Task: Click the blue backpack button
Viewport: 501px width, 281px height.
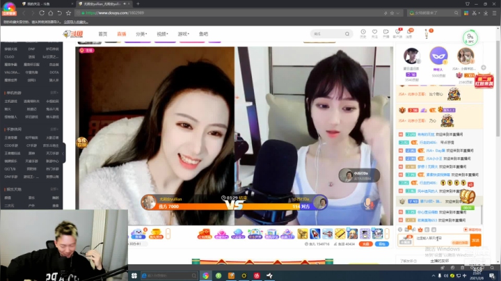Action: coord(382,244)
